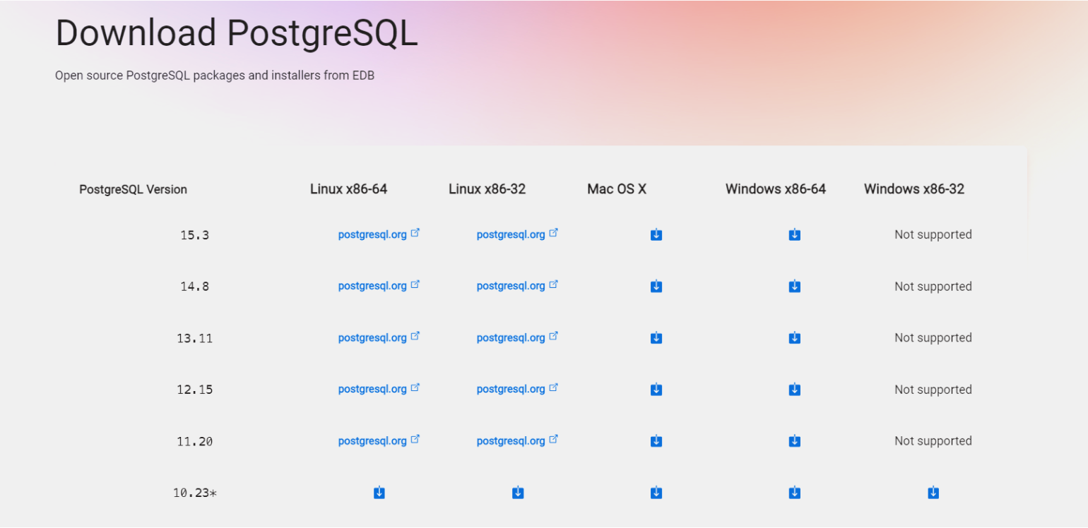The image size is (1088, 528).
Task: Download PostgreSQL 10.23 for Windows x86-32
Action: click(x=933, y=493)
